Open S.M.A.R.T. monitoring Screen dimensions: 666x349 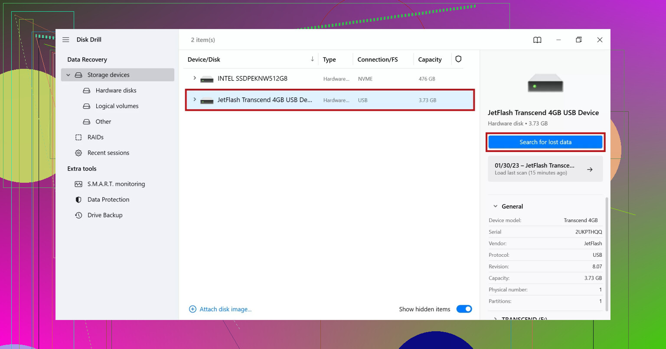[78, 184]
